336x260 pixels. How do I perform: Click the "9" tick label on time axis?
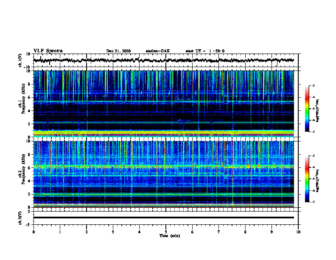coord(272,232)
